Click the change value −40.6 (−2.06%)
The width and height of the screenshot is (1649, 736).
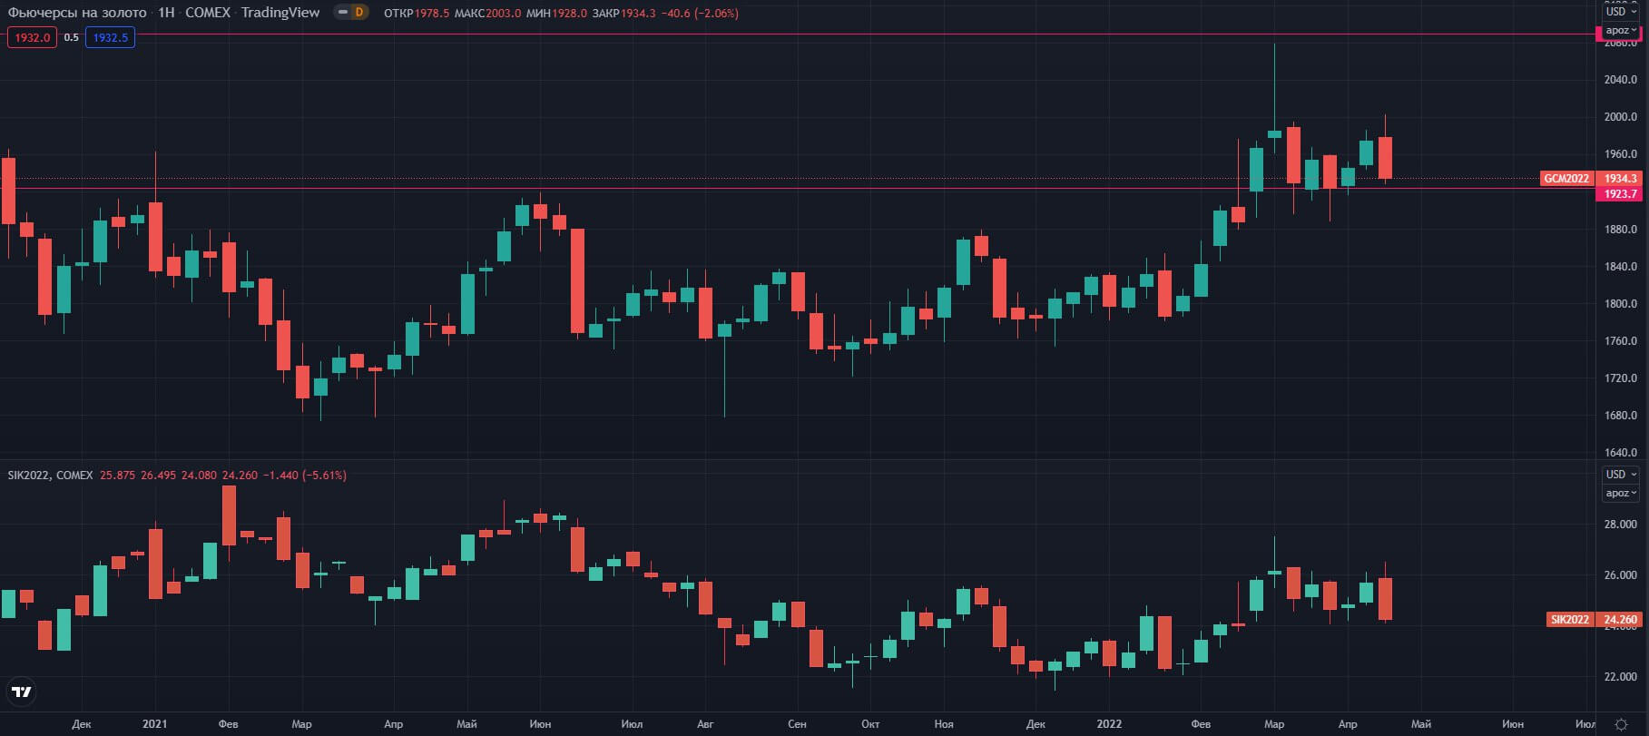(700, 13)
